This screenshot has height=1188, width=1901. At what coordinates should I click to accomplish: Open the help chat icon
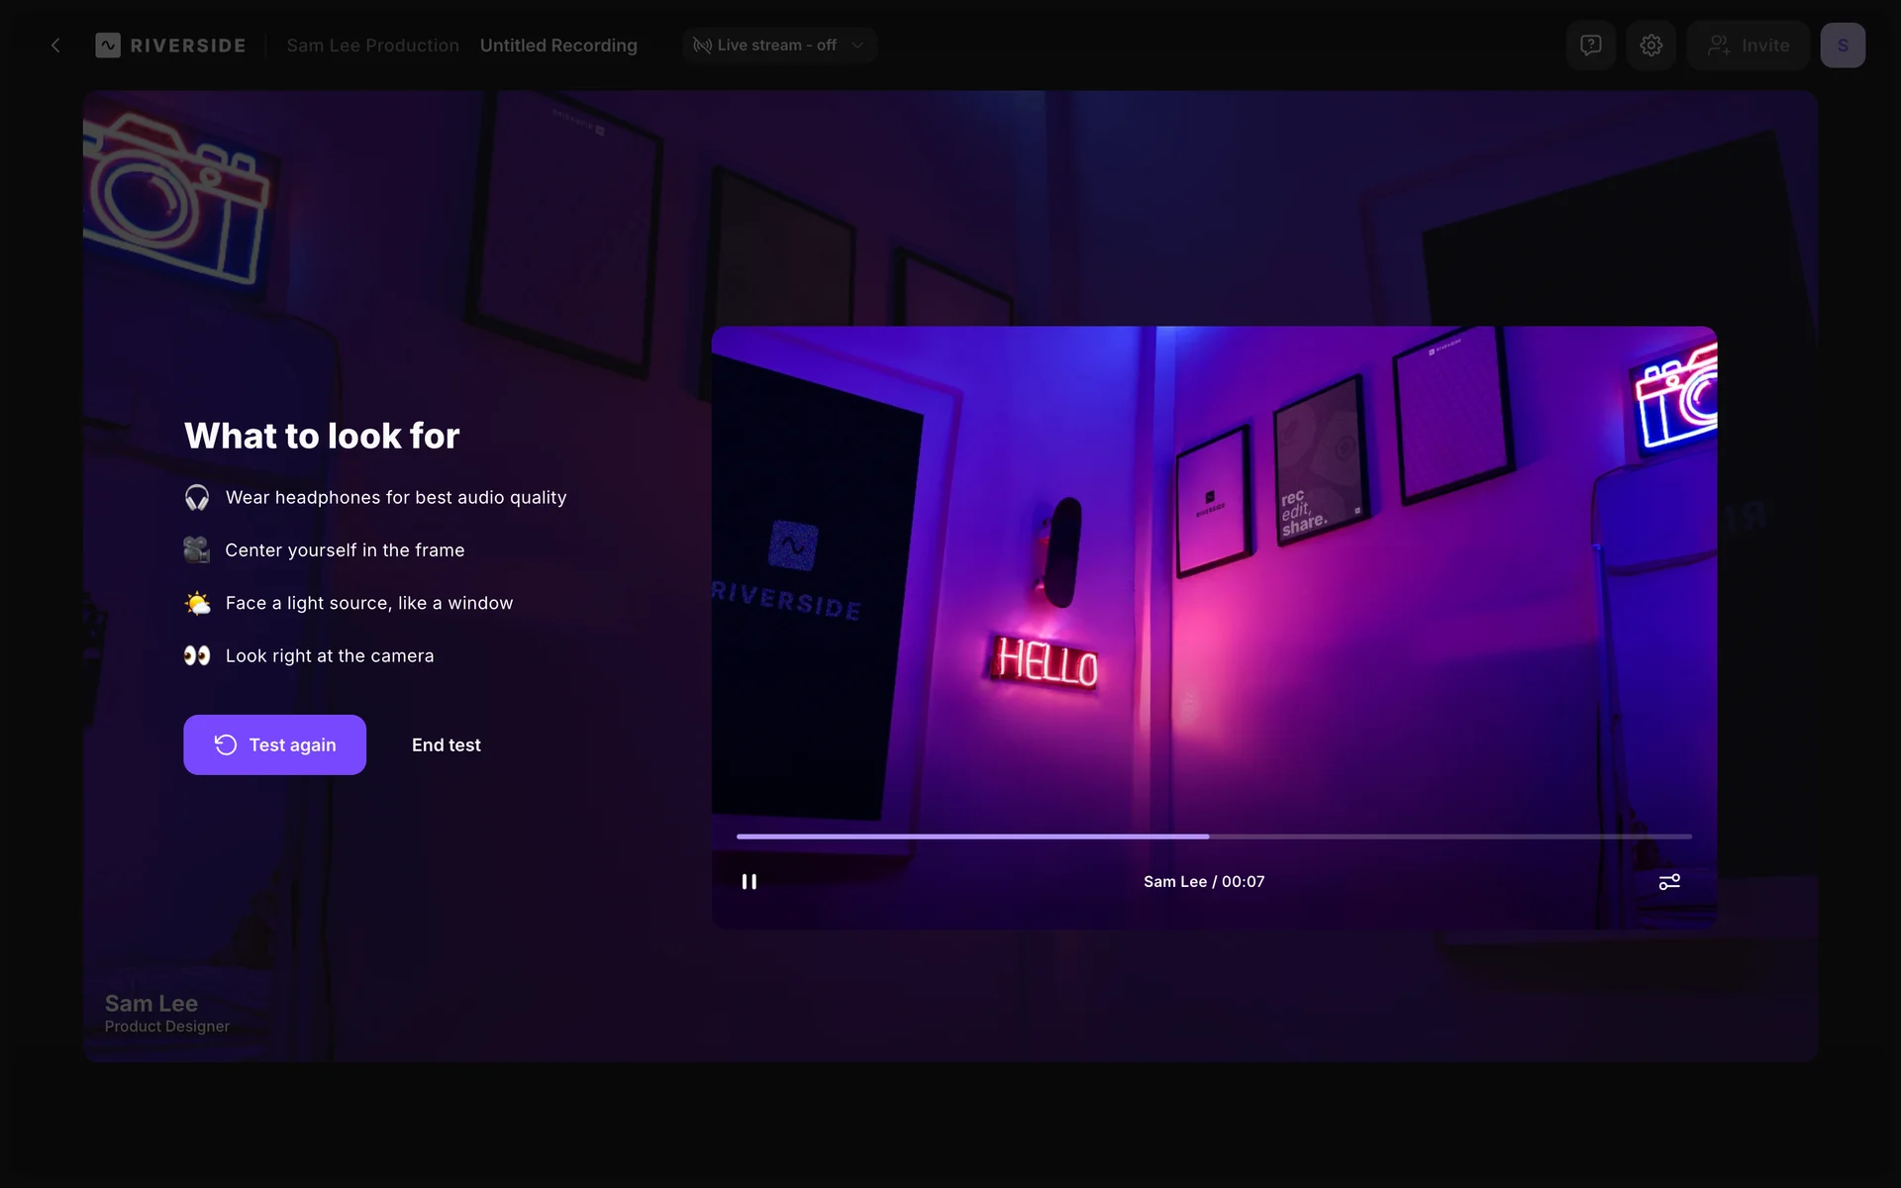click(x=1590, y=46)
